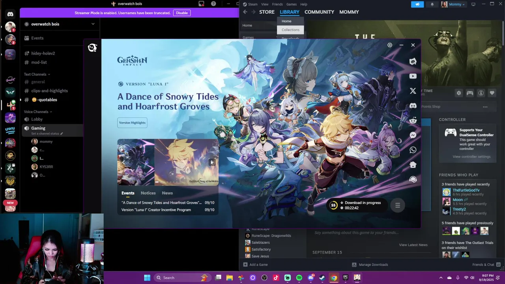Click Version Highlights button
505x284 pixels.
click(x=132, y=123)
